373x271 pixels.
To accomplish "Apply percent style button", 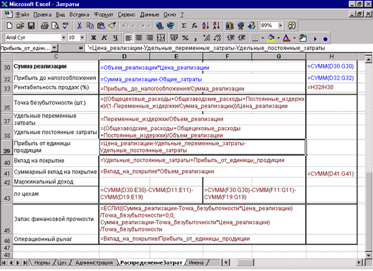I will [x=185, y=37].
